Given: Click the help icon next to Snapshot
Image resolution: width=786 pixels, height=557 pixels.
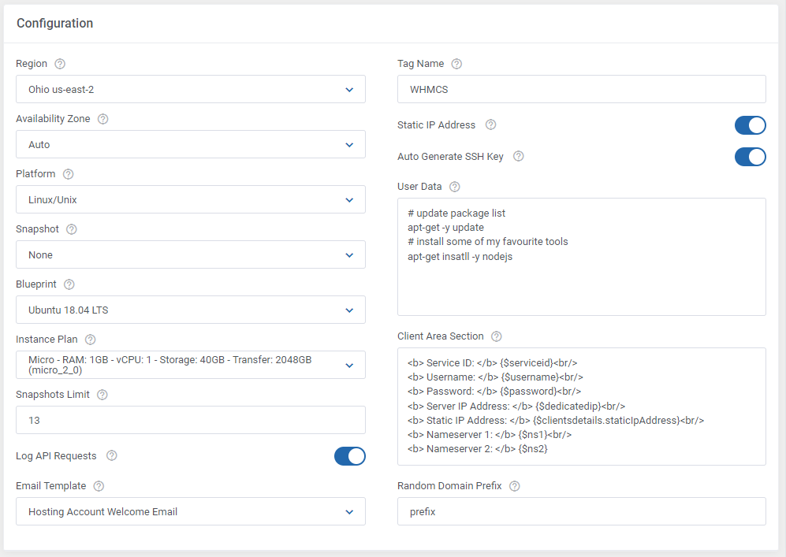Looking at the screenshot, I should 72,229.
